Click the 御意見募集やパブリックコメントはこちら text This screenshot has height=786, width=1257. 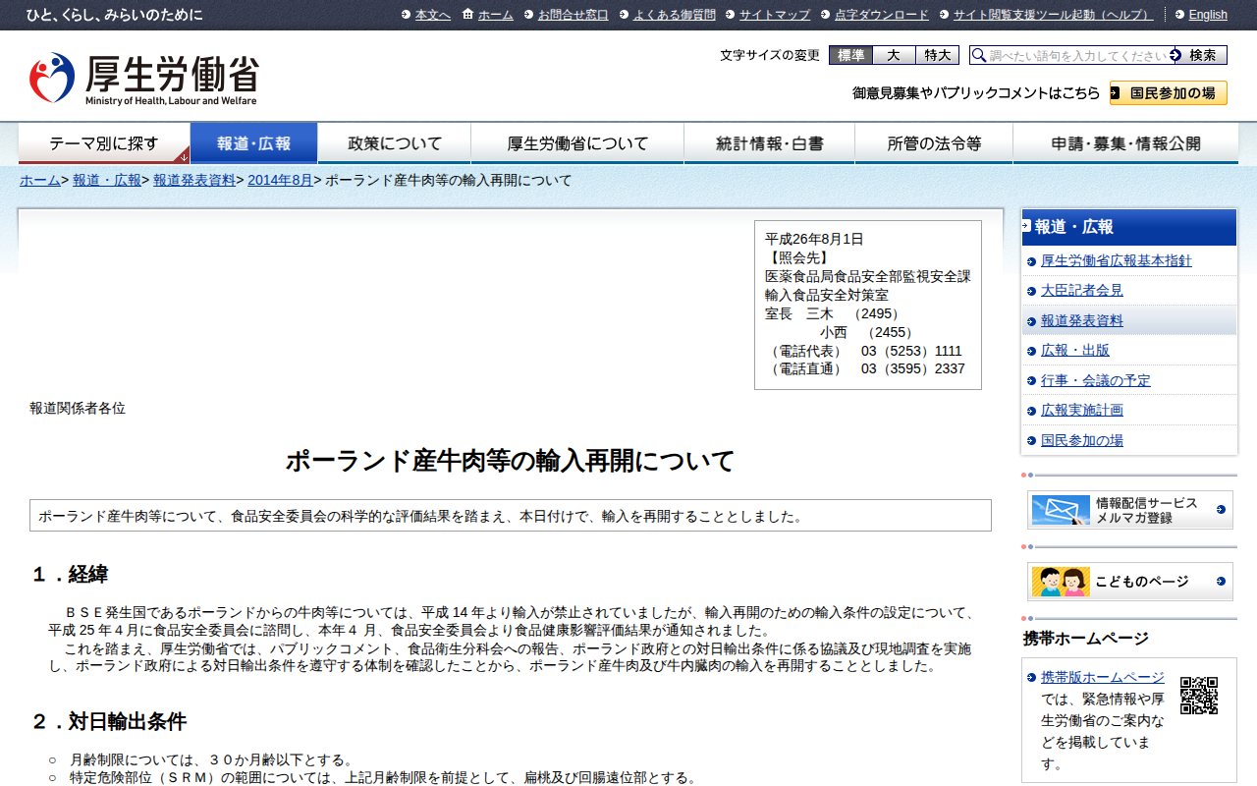point(976,93)
